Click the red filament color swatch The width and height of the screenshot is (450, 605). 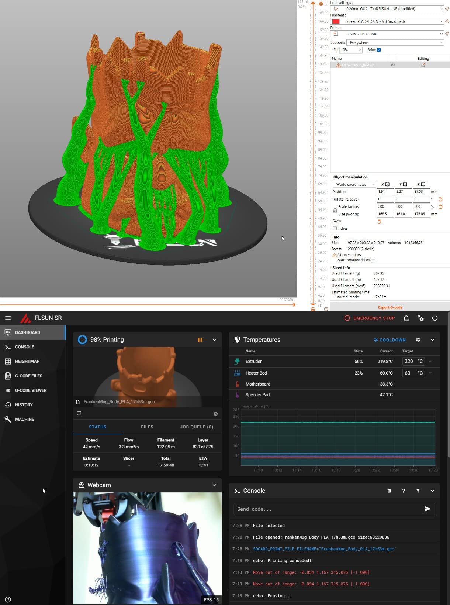pos(336,21)
